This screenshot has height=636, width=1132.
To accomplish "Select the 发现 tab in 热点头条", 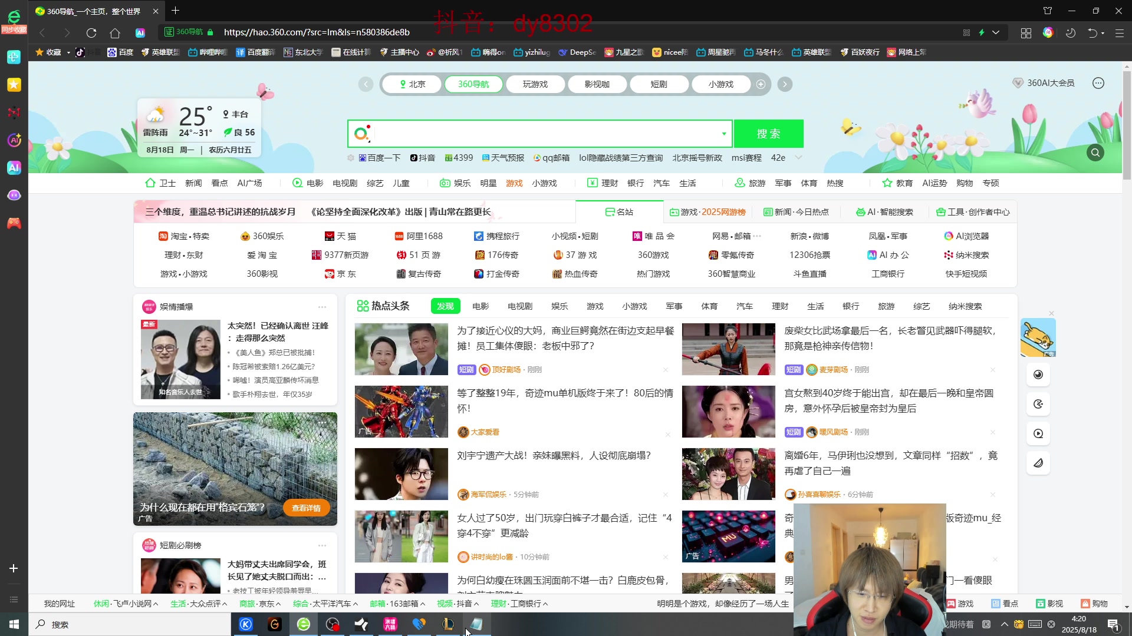I will (445, 306).
